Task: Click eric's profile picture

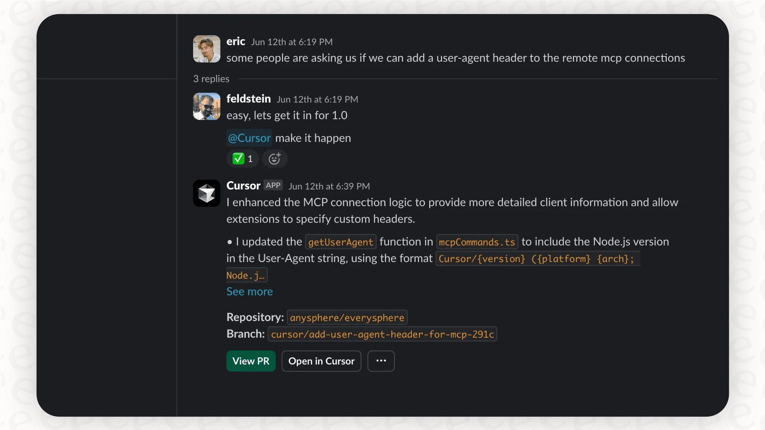Action: tap(206, 49)
